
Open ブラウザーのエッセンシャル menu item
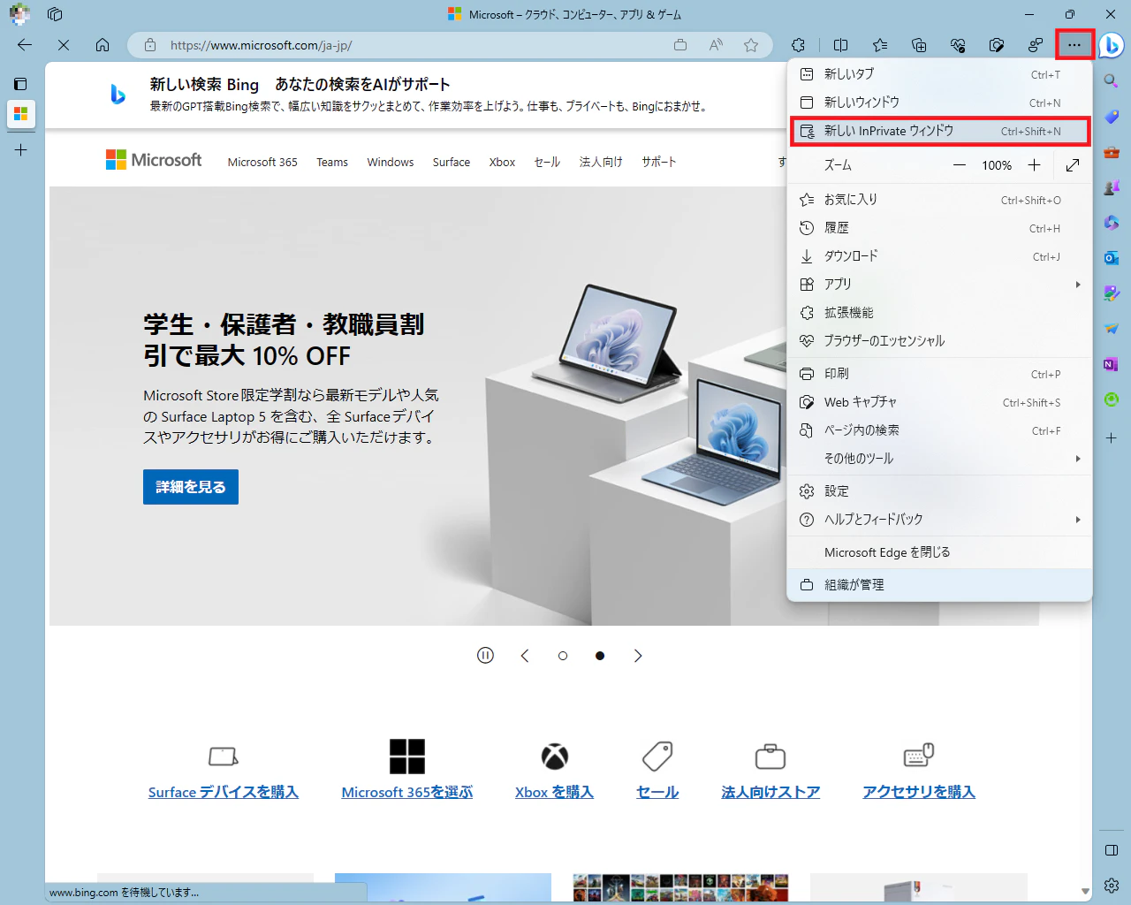coord(939,340)
